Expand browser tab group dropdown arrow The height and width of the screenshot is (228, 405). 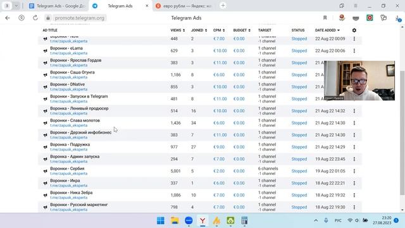click(x=16, y=6)
